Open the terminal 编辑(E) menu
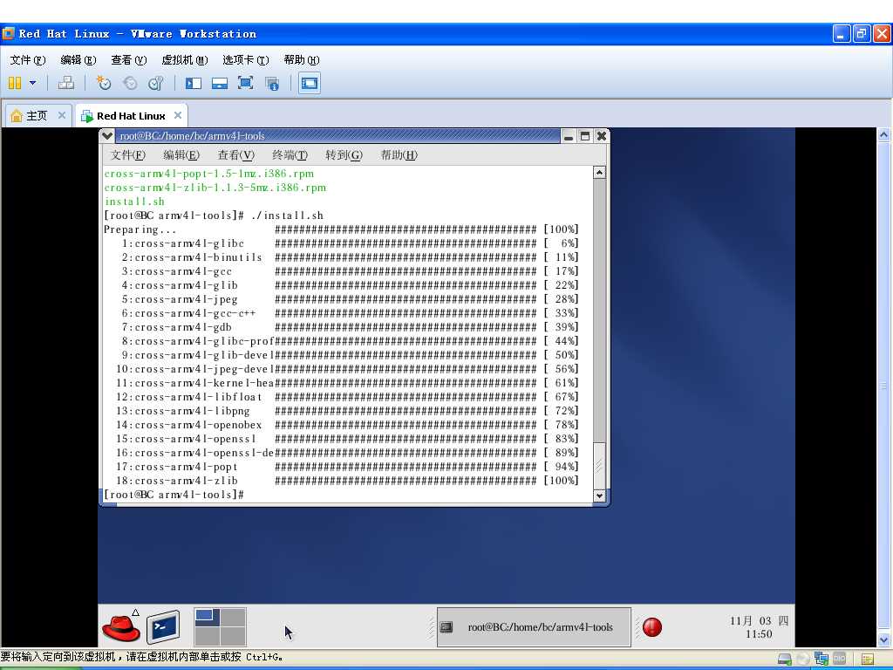Viewport: 893px width, 670px height. (x=181, y=155)
